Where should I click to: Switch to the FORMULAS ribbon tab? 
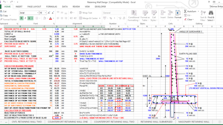[x=52, y=7]
